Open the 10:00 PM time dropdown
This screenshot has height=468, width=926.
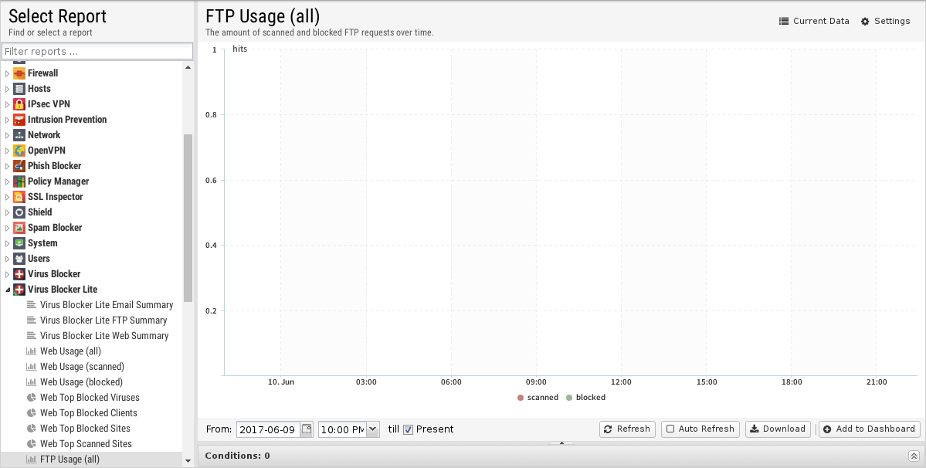click(373, 429)
